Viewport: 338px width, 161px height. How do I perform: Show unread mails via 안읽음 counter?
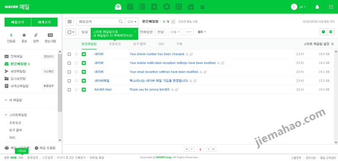(x=11, y=38)
